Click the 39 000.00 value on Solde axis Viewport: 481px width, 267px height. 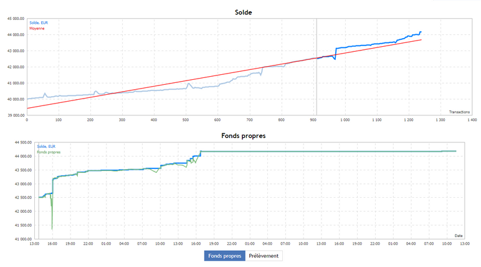point(16,115)
